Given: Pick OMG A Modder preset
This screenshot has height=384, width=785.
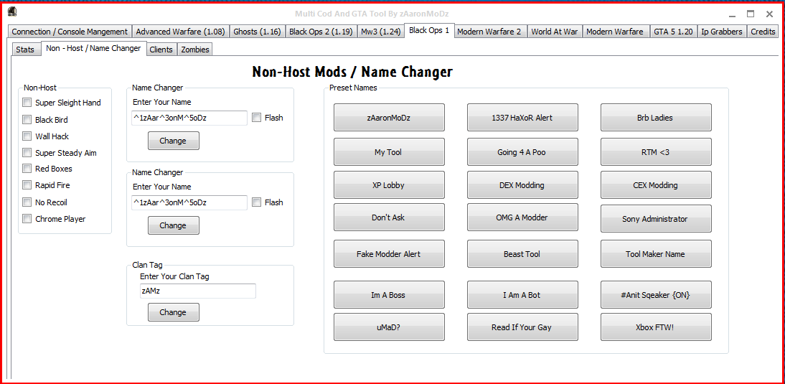Looking at the screenshot, I should [x=522, y=217].
